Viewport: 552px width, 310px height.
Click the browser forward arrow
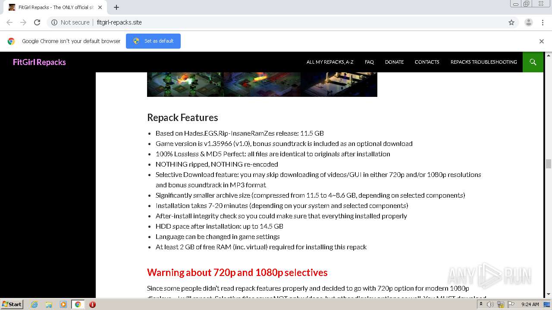click(23, 22)
